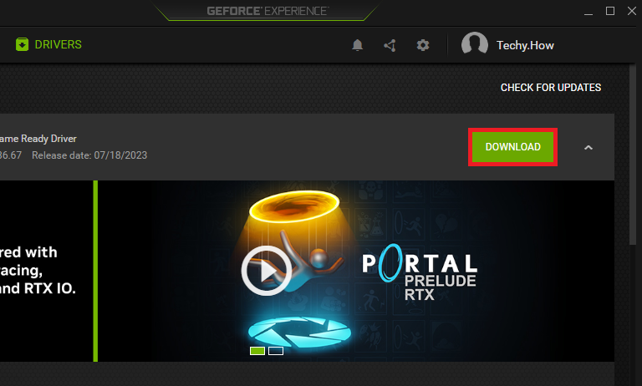
Task: Download the Game Ready Driver
Action: tap(512, 147)
